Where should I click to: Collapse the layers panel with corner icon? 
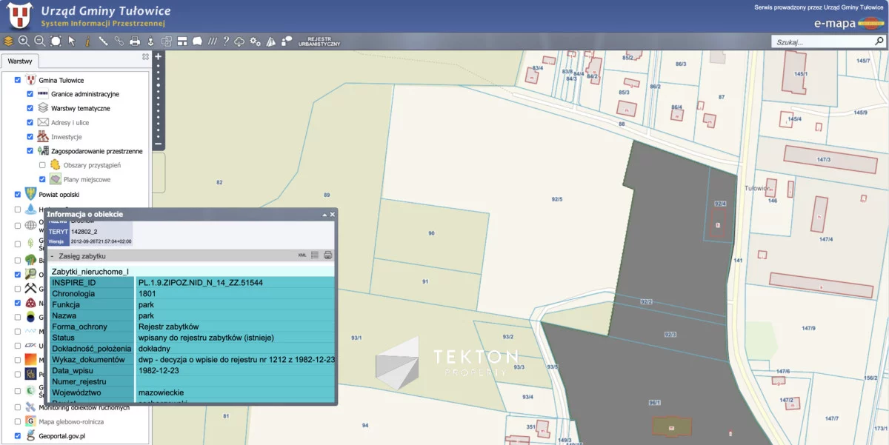tap(145, 57)
